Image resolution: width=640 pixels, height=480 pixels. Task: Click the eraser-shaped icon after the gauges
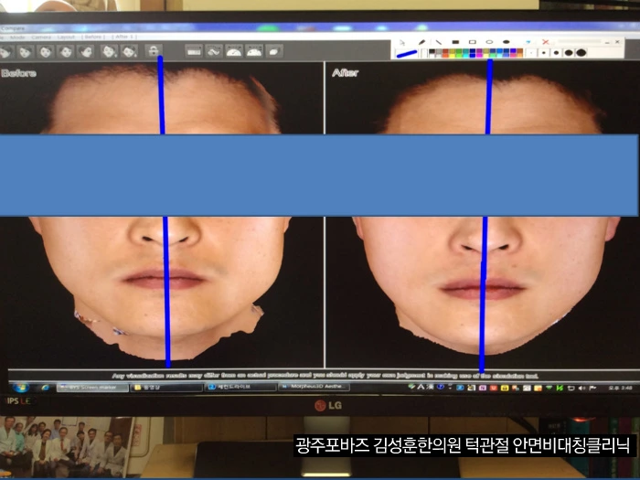coord(274,51)
